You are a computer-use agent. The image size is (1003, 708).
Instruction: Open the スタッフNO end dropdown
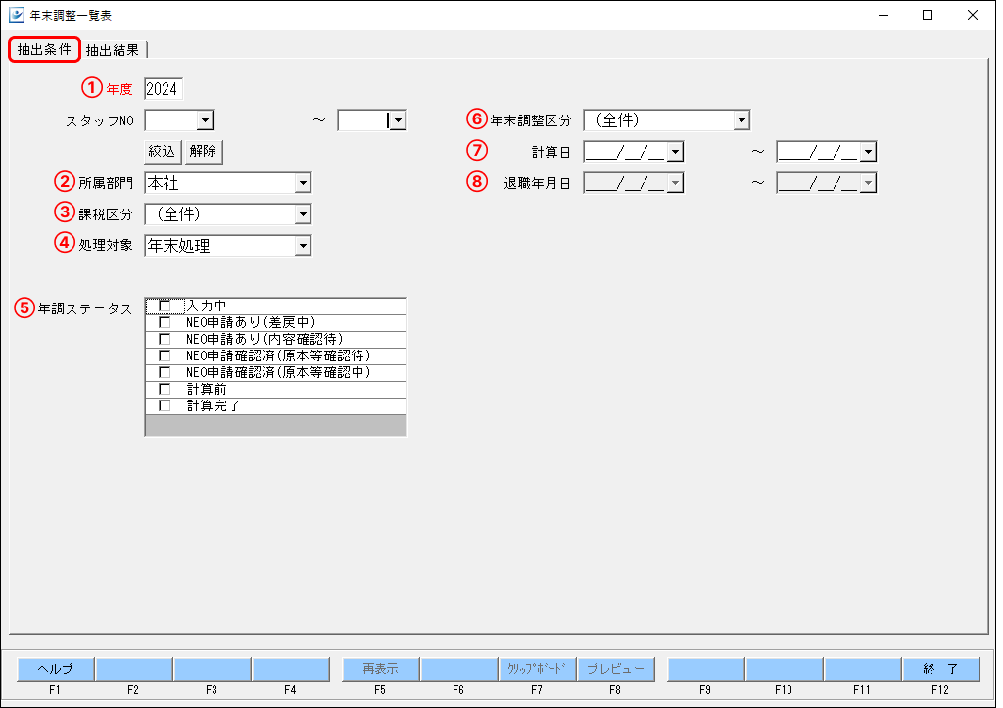pyautogui.click(x=398, y=120)
